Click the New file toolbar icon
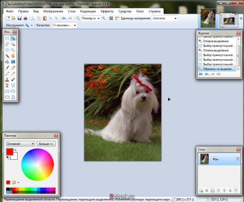Screen dimensions: 244x202 (x=8, y=18)
